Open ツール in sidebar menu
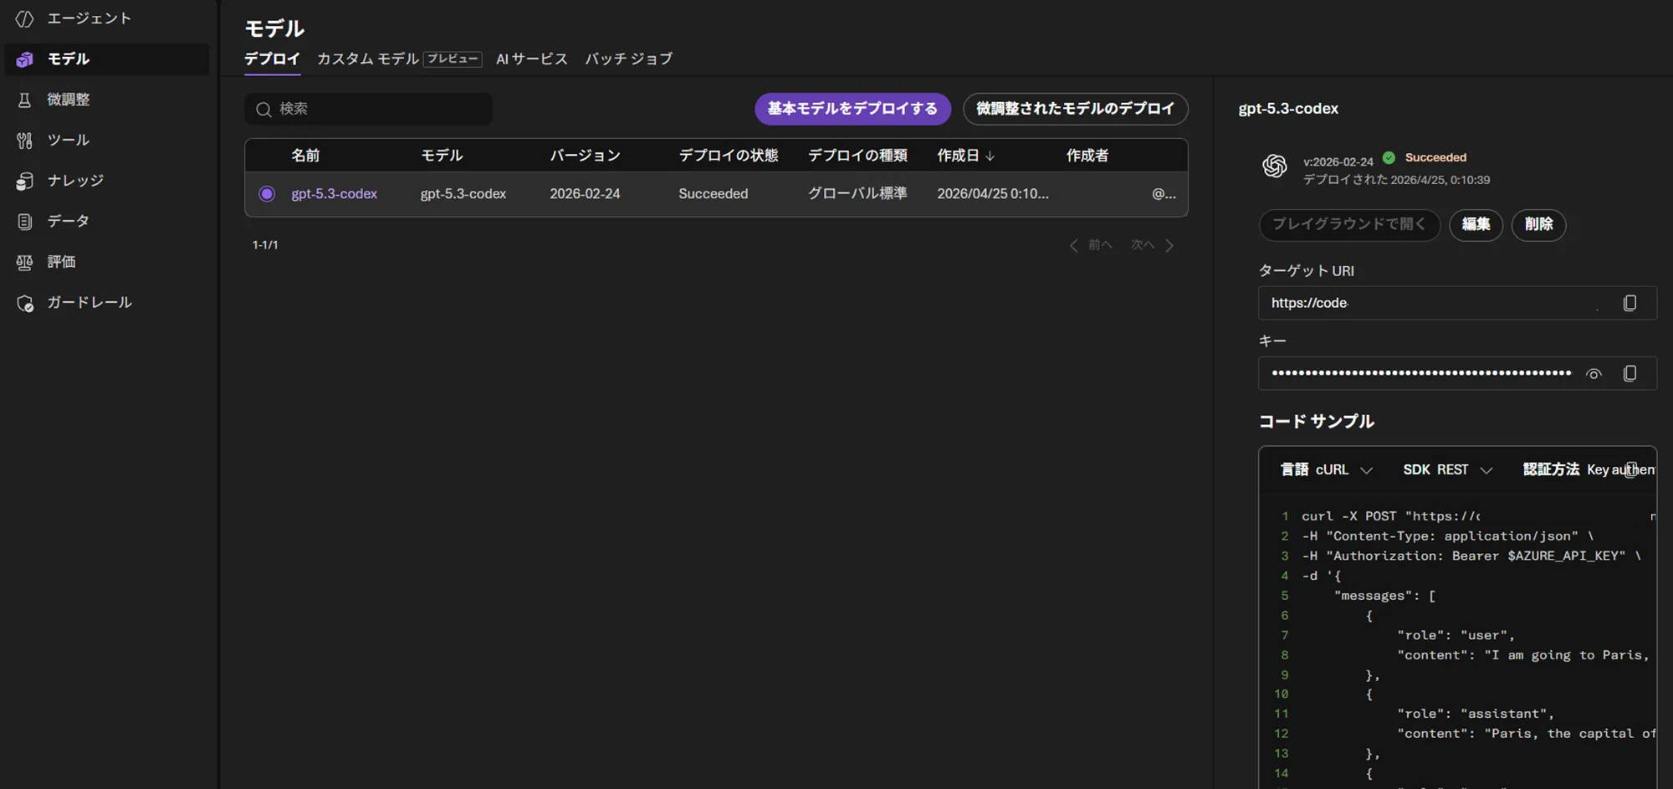This screenshot has height=789, width=1673. pyautogui.click(x=107, y=141)
